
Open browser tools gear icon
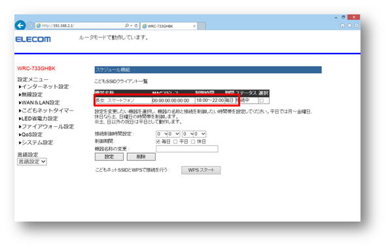(356, 25)
